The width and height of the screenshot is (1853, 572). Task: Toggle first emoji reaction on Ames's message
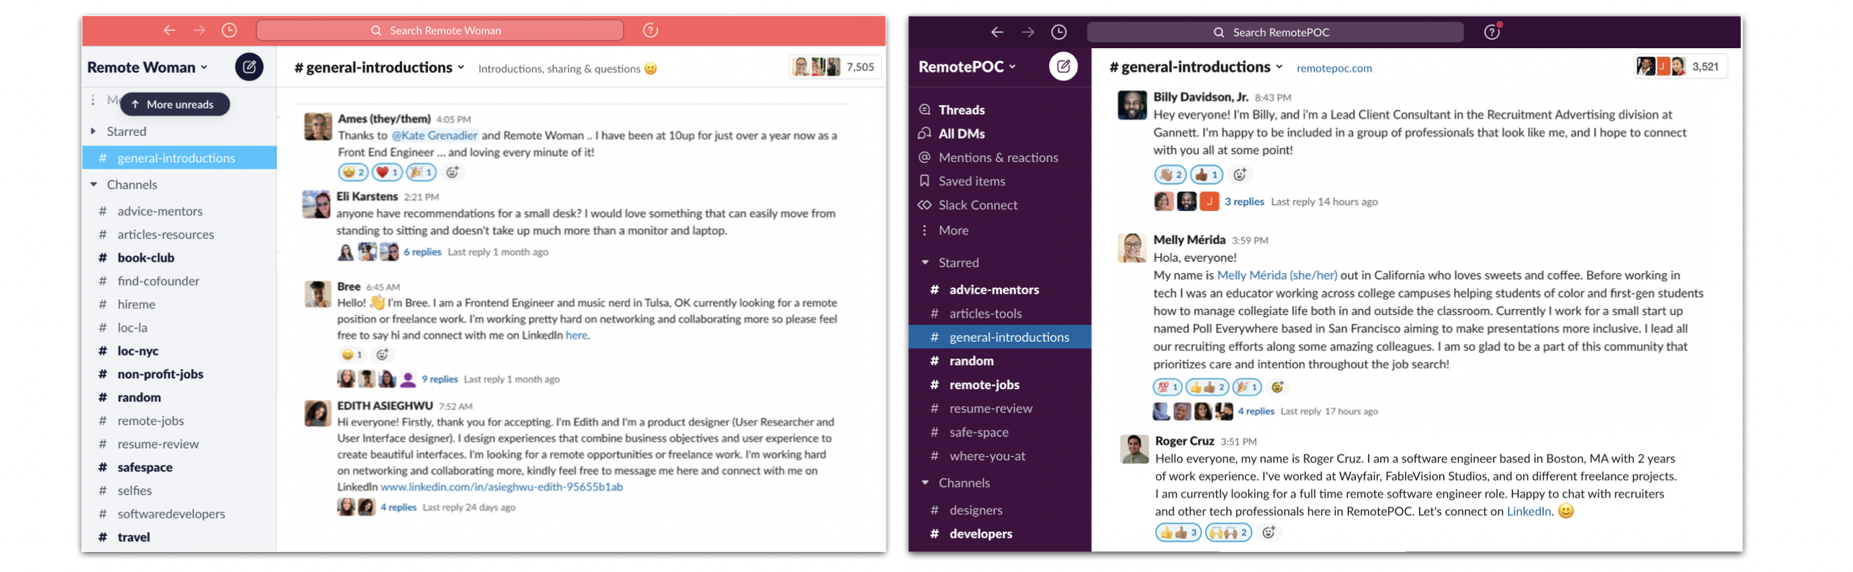353,172
